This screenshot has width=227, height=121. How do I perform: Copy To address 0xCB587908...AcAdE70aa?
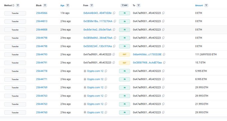(x=164, y=62)
